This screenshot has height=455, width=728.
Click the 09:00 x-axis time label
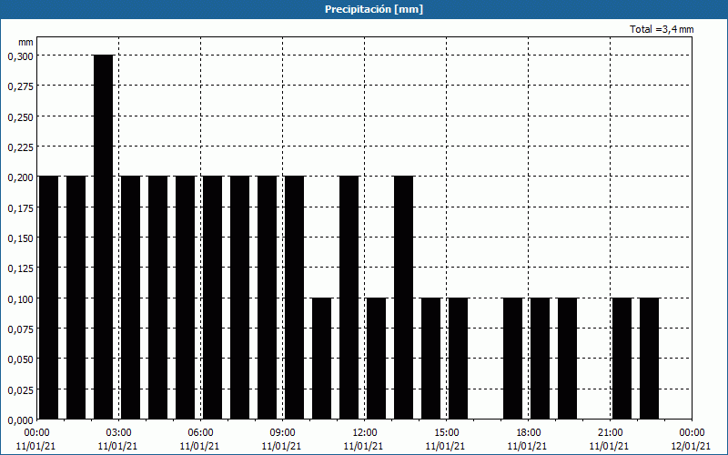(x=282, y=433)
